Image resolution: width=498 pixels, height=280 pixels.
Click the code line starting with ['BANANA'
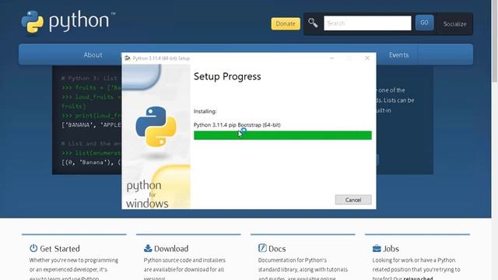pyautogui.click(x=92, y=124)
